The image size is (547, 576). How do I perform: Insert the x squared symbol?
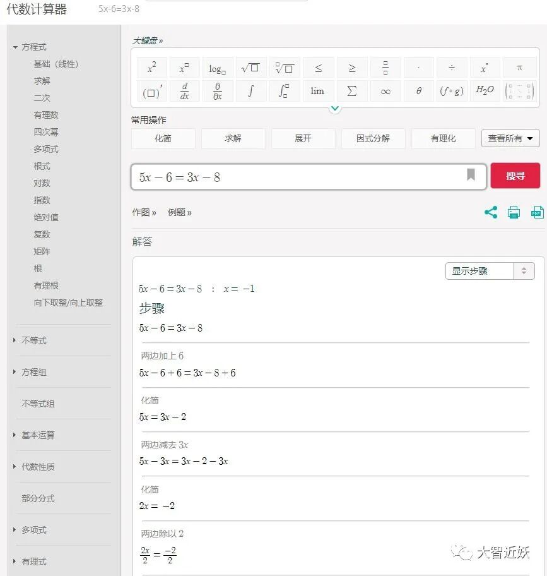tap(152, 68)
